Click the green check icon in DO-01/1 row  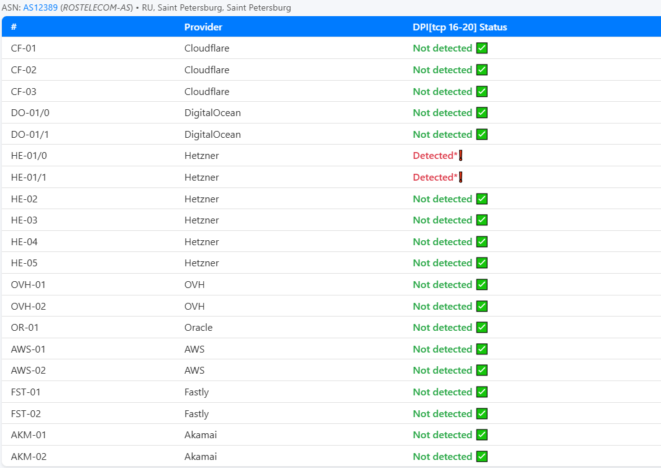482,134
